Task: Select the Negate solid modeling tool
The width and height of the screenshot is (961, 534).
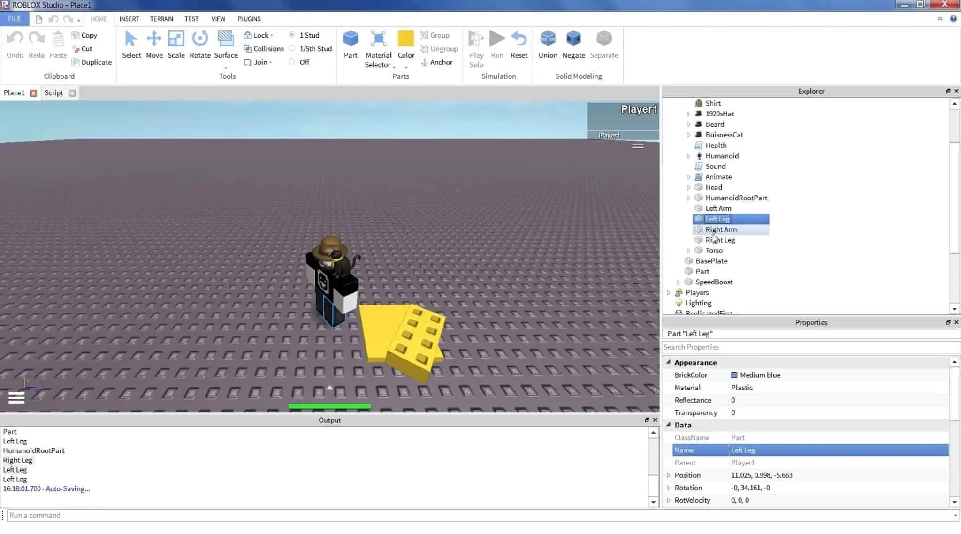Action: [573, 44]
